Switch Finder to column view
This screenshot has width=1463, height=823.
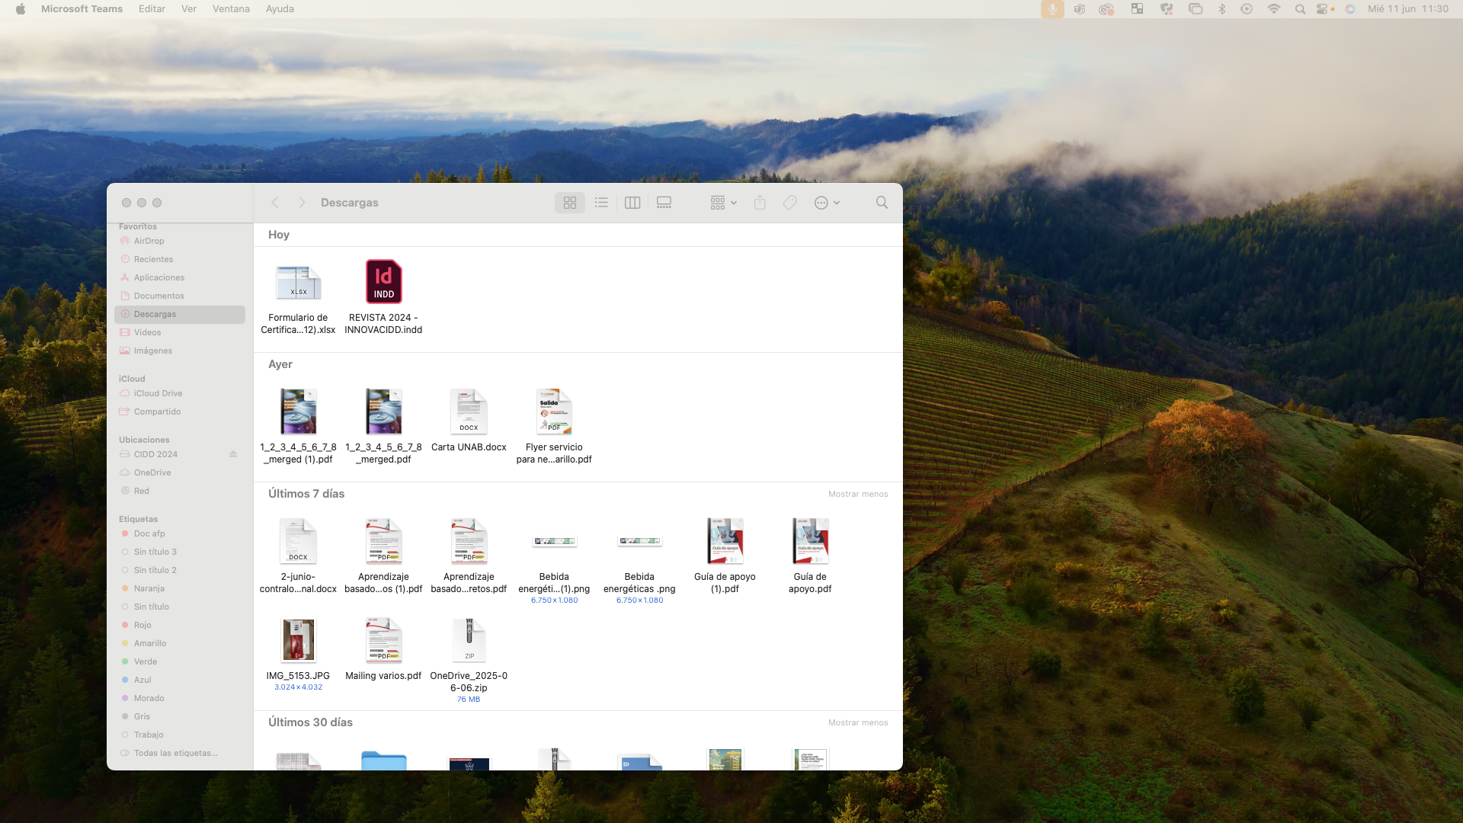click(x=632, y=203)
